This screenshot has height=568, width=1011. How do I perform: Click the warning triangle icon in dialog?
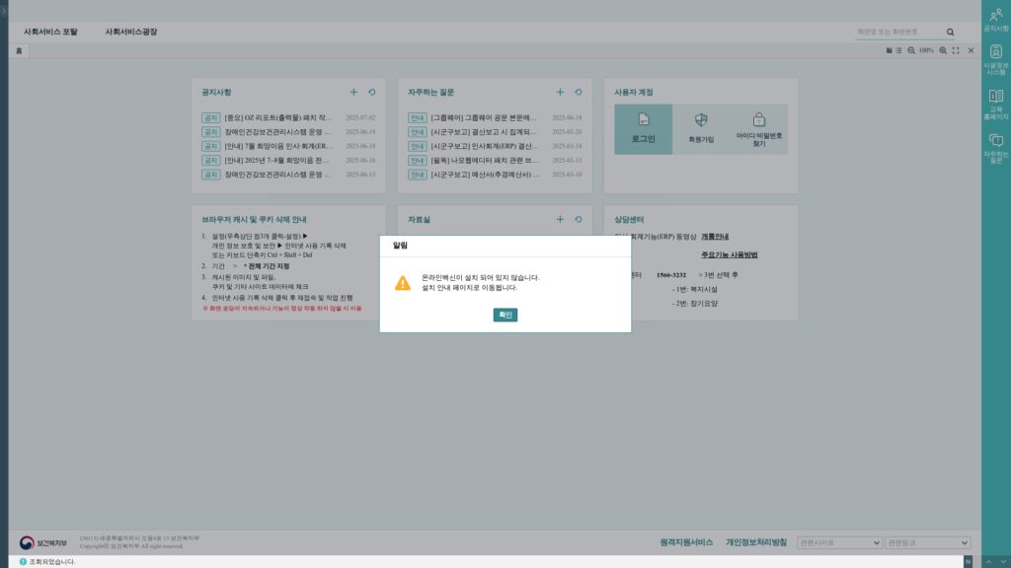click(x=403, y=283)
